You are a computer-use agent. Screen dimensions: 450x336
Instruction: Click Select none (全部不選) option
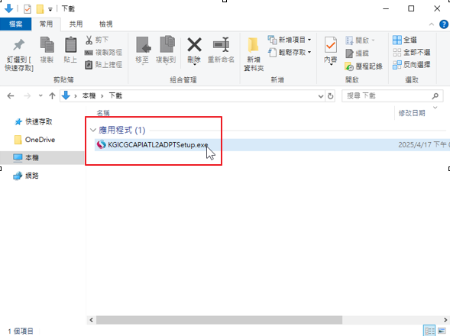point(411,52)
